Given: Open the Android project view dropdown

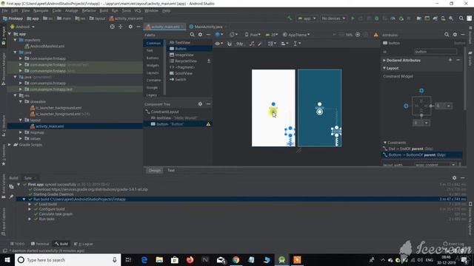Looking at the screenshot, I should coord(22,27).
